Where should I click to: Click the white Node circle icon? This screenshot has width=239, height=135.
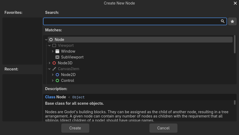51,40
